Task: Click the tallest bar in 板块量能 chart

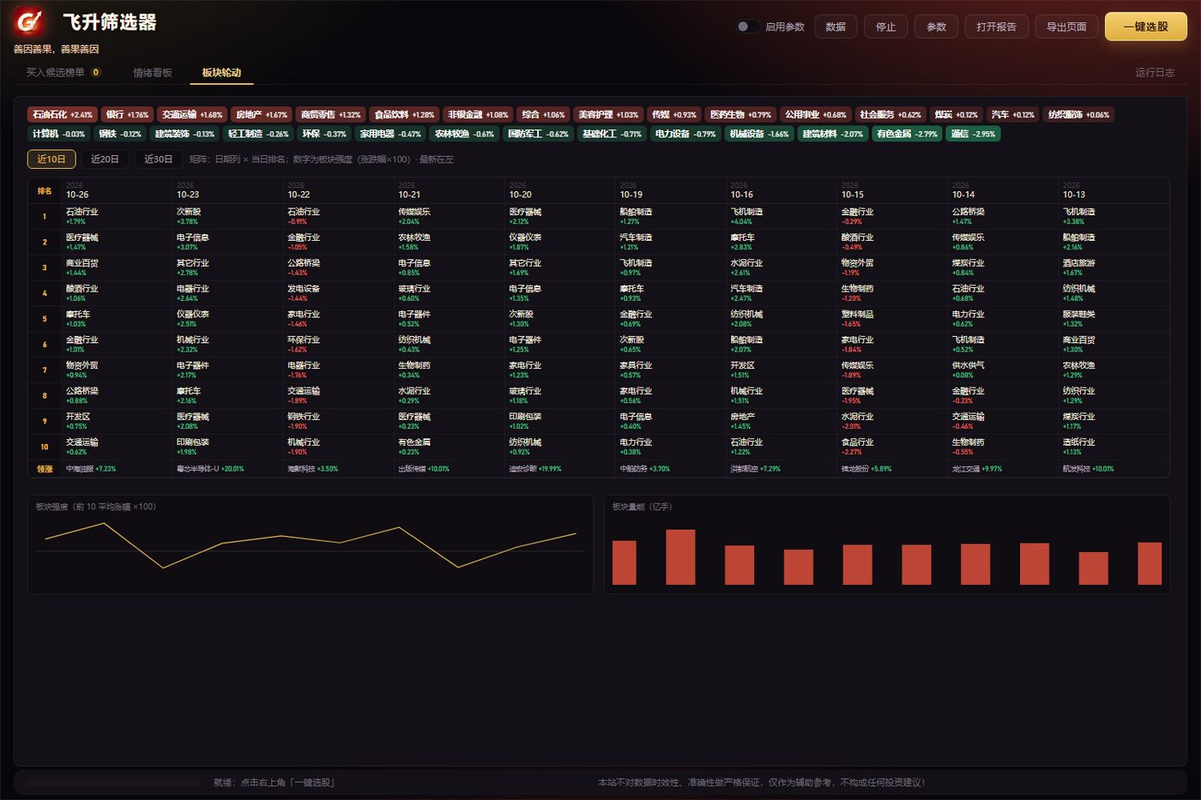Action: coord(680,557)
